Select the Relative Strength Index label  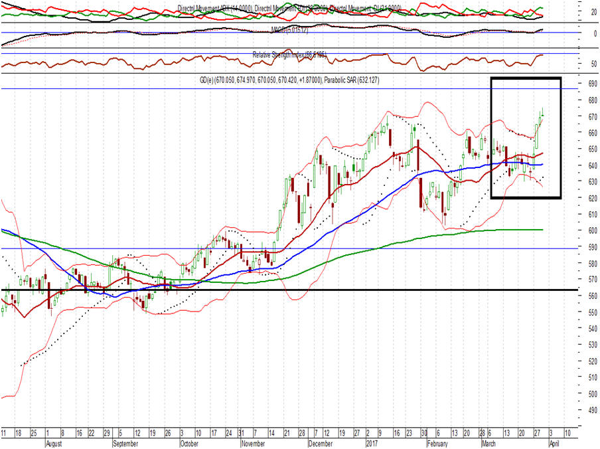point(289,55)
